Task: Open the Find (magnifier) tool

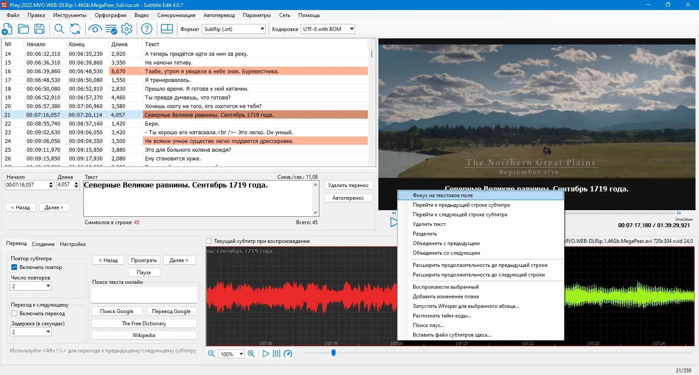Action: tap(59, 29)
